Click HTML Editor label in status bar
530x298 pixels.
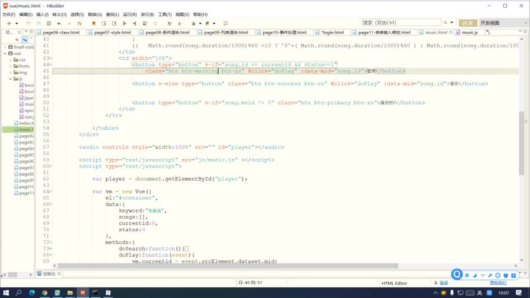pos(394,283)
